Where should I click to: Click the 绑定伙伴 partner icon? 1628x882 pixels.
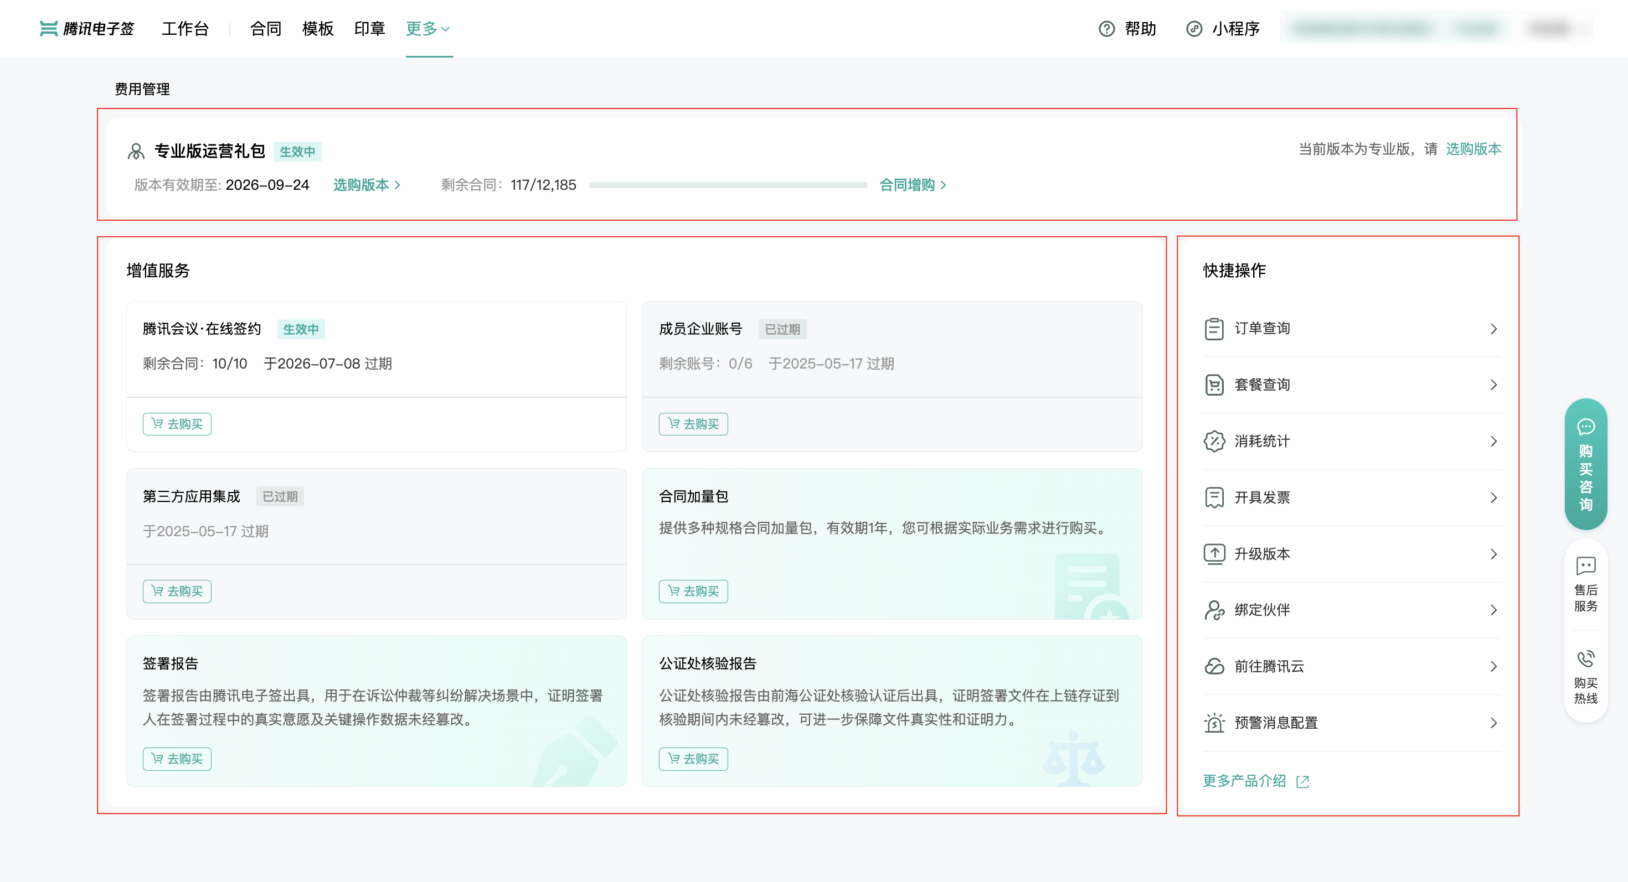click(x=1213, y=610)
